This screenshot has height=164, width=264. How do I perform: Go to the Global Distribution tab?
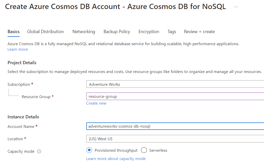45,32
